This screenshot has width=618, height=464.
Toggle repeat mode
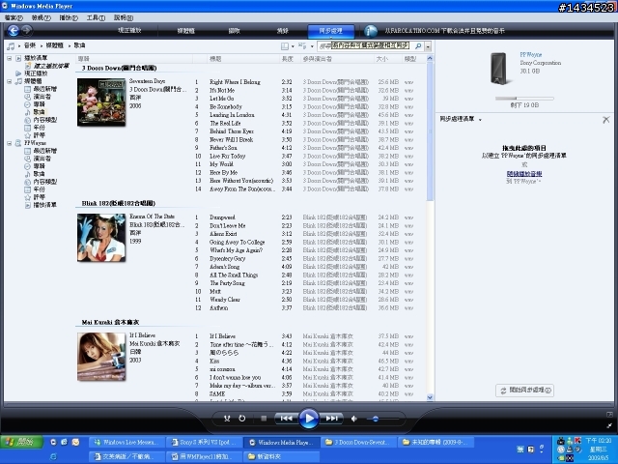tap(242, 419)
